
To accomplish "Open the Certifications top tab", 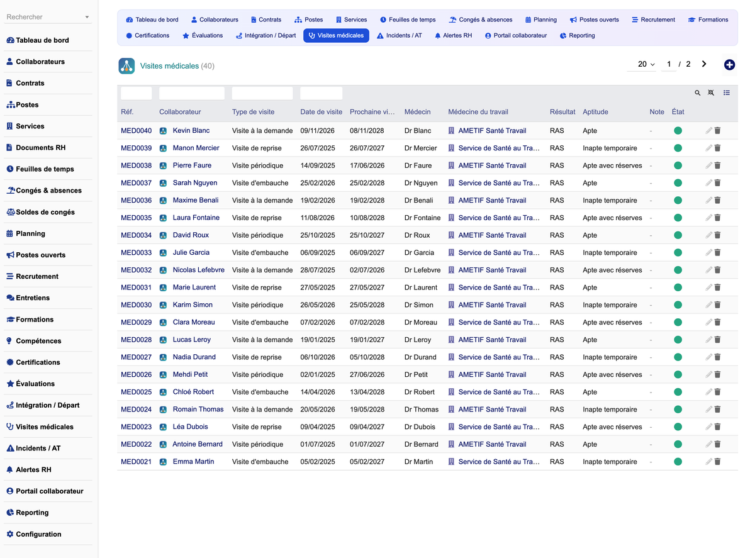I will (x=147, y=36).
